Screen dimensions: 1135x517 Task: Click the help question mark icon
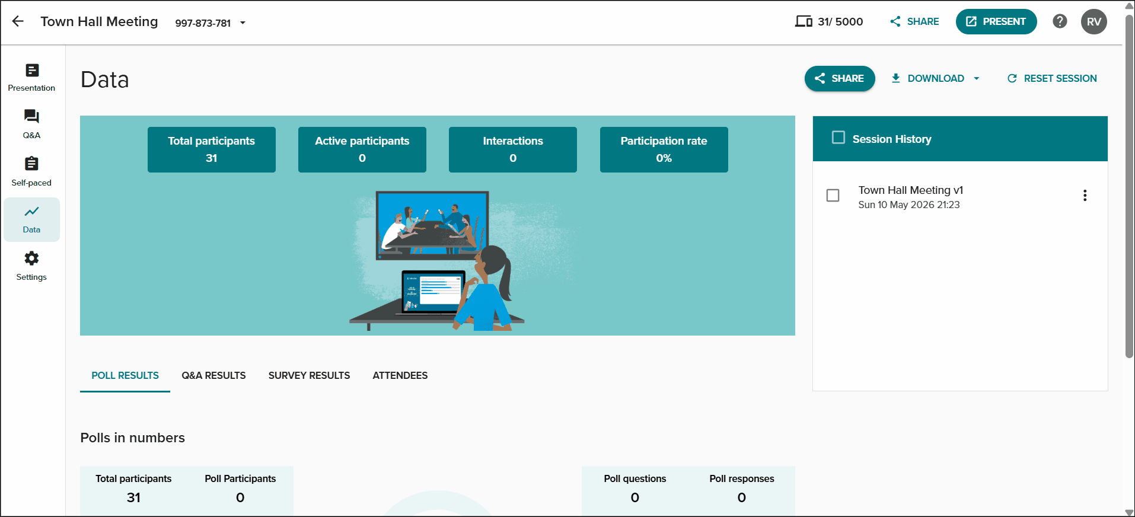click(x=1060, y=21)
